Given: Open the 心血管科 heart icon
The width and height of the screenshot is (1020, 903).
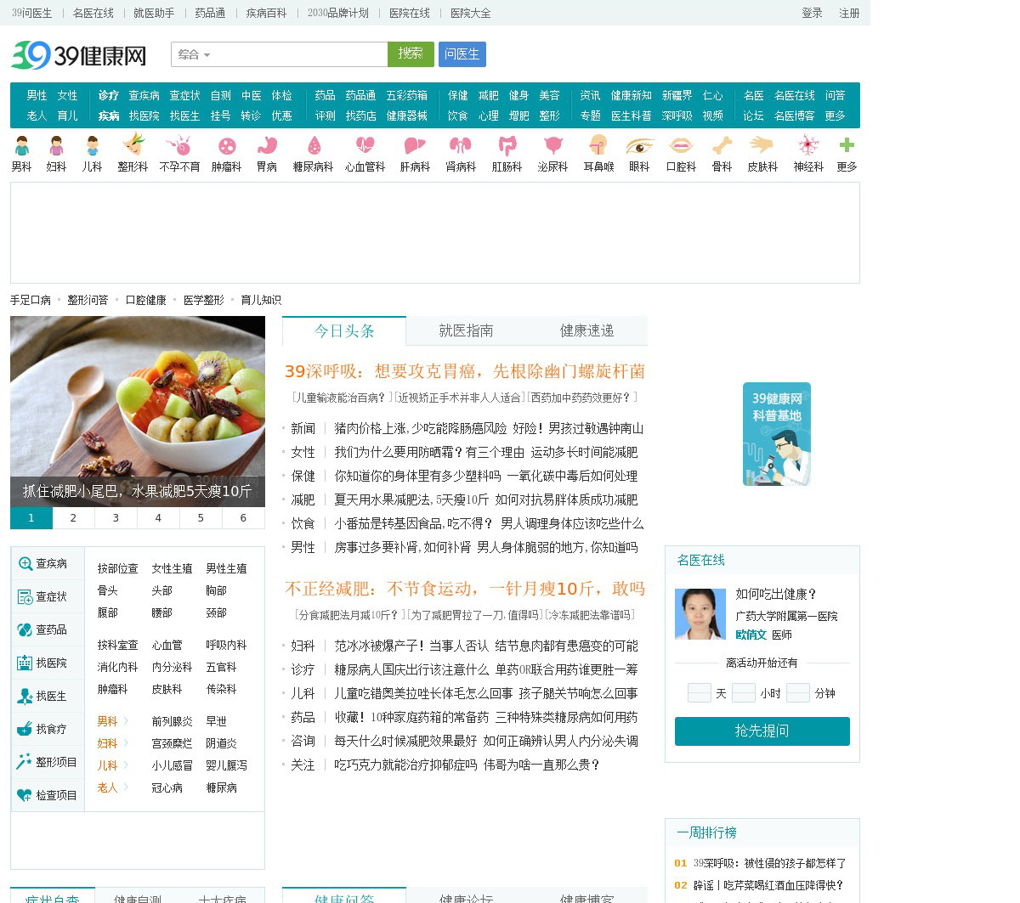Looking at the screenshot, I should pyautogui.click(x=365, y=145).
